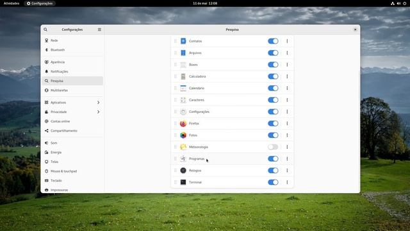Open Multitarefas settings panel
This screenshot has height=231, width=410.
point(72,90)
